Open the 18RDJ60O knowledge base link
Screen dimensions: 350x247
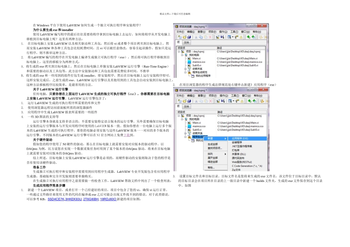108,199
